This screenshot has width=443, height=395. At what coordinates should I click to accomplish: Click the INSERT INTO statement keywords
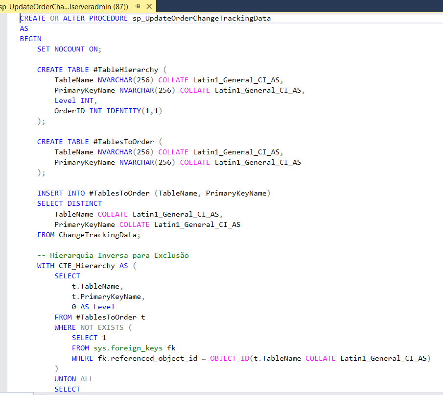61,193
